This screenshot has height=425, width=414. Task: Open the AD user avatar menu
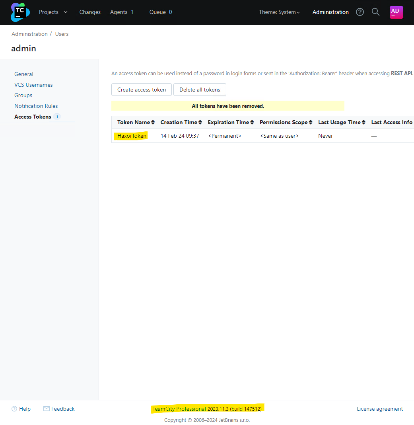tap(396, 12)
